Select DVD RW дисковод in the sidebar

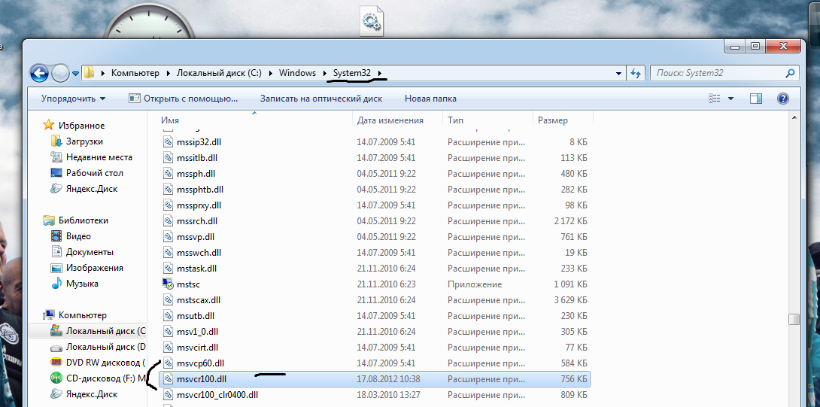(98, 362)
